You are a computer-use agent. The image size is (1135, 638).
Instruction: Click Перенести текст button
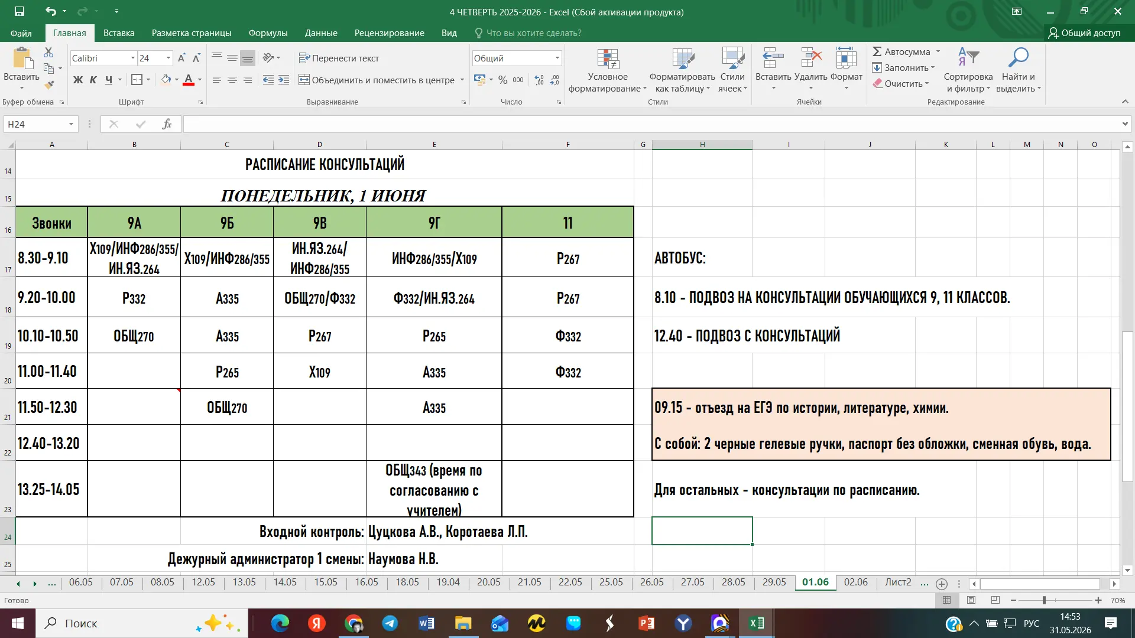pos(339,58)
